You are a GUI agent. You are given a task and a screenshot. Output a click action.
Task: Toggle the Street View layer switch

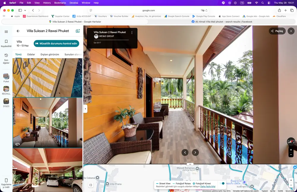point(222,183)
